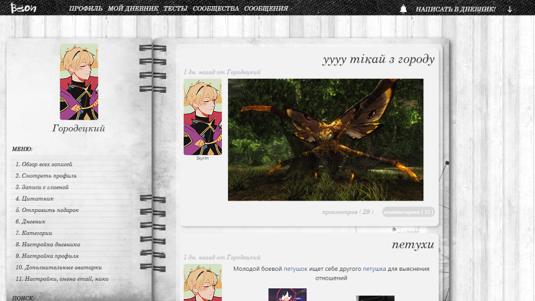Image resolution: width=535 pixels, height=301 pixels.
Task: Click the author avatar on first post
Action: pyautogui.click(x=203, y=117)
